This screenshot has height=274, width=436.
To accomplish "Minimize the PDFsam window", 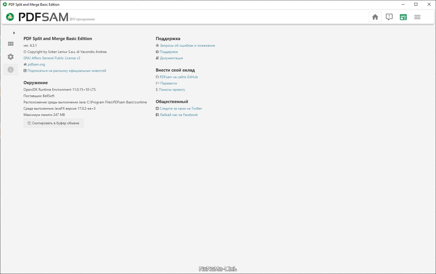I will tap(403, 4).
